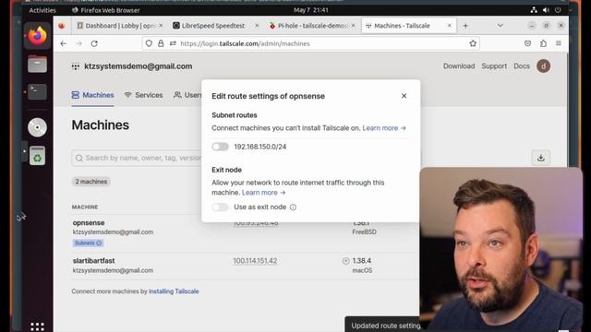Viewport: 591px width, 332px height.
Task: Open a new browser tab
Action: tap(465, 26)
